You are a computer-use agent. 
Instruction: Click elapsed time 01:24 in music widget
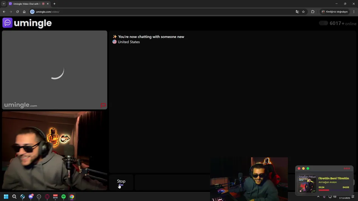[x=321, y=187]
